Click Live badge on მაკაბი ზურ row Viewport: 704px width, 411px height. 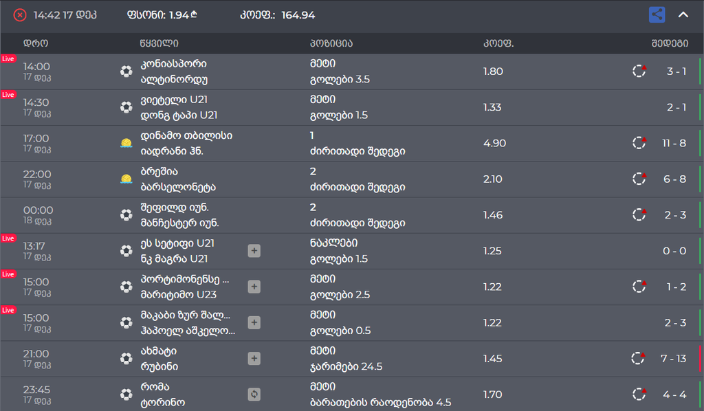(x=8, y=310)
